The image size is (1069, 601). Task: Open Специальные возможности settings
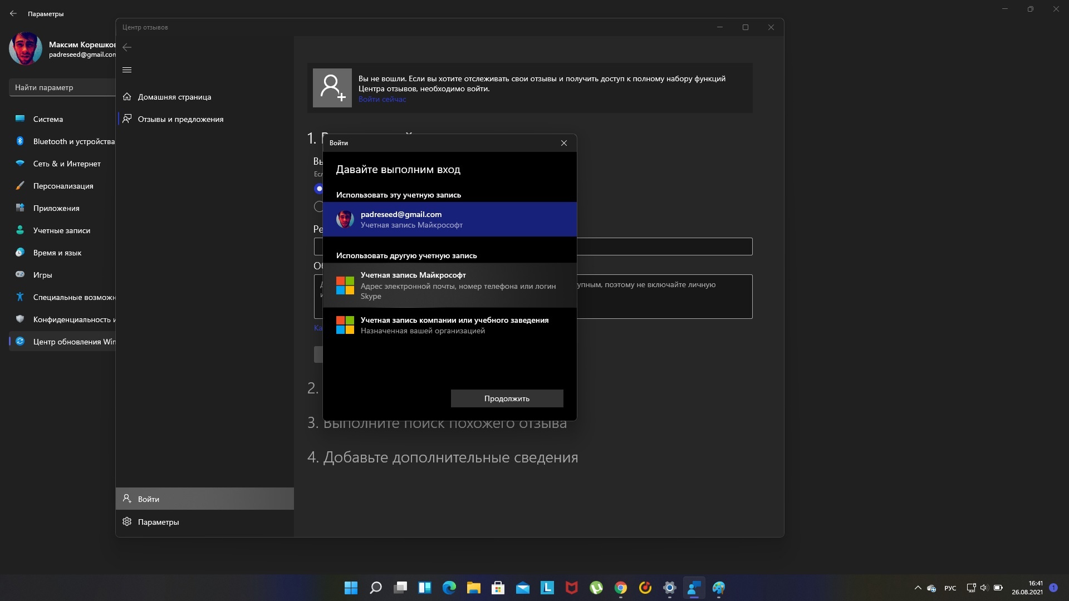pos(62,297)
